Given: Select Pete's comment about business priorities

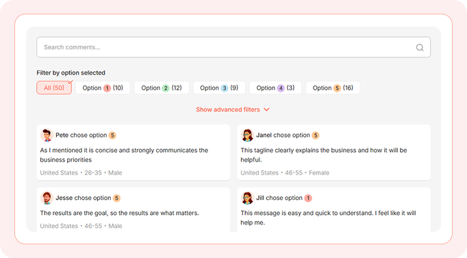Looking at the screenshot, I should pos(124,155).
